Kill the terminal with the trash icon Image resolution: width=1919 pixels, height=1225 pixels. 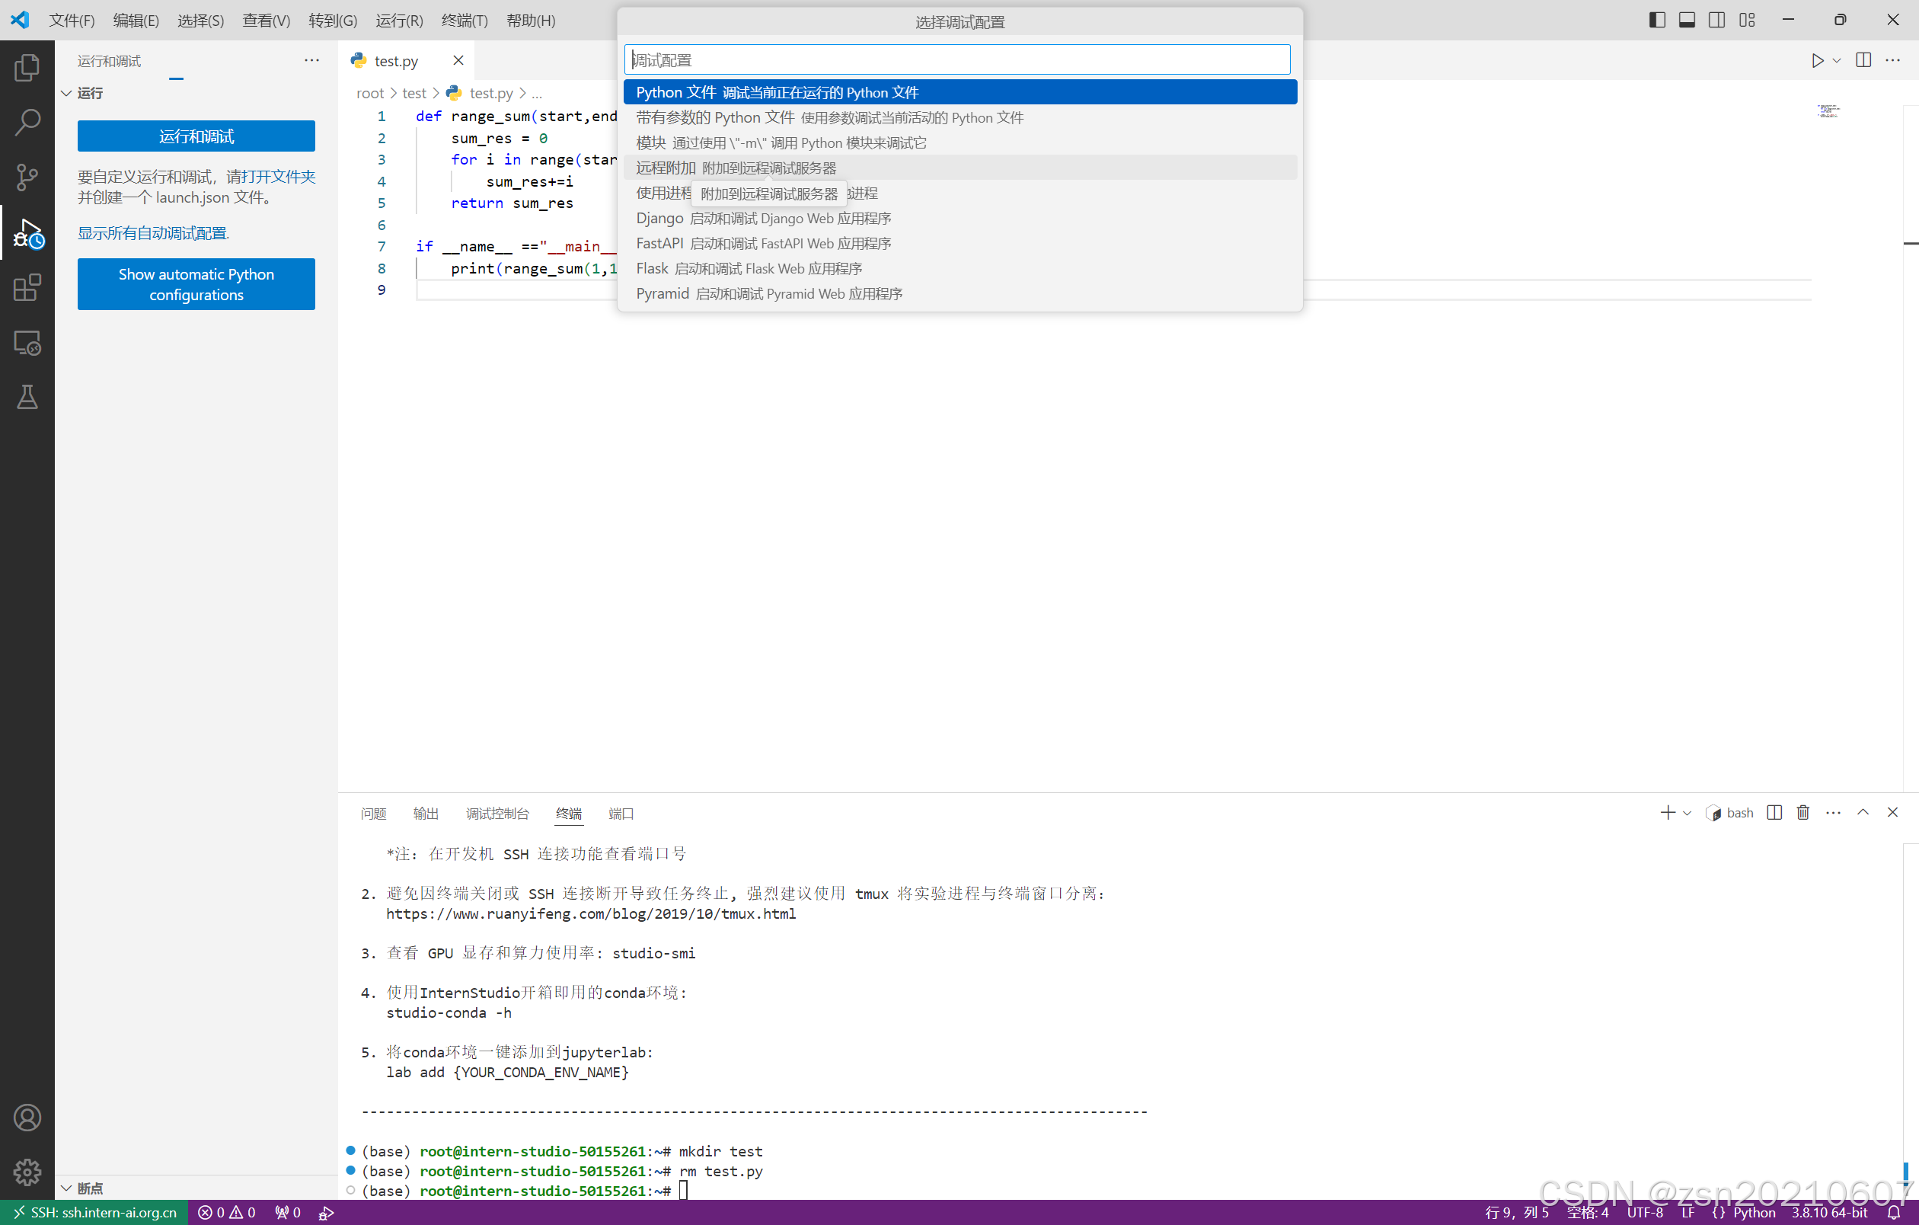(x=1802, y=812)
